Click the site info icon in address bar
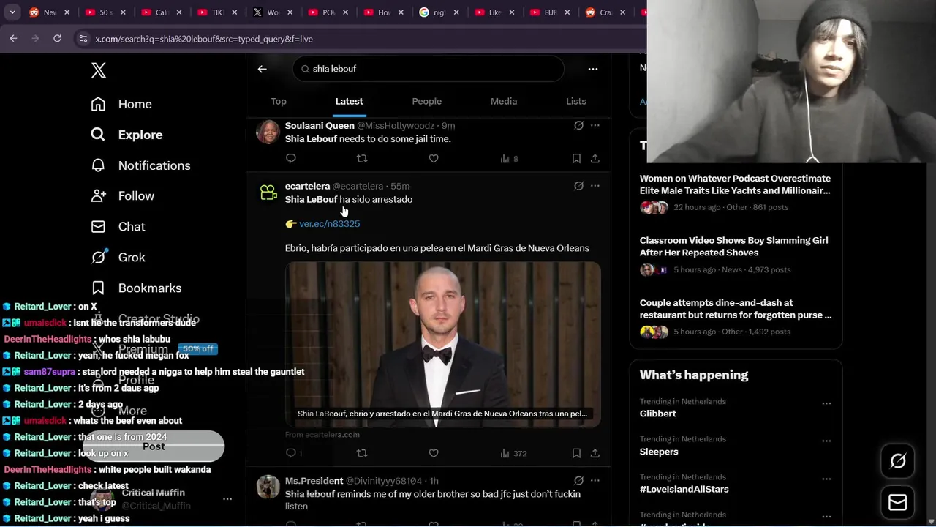936x527 pixels. 83,39
